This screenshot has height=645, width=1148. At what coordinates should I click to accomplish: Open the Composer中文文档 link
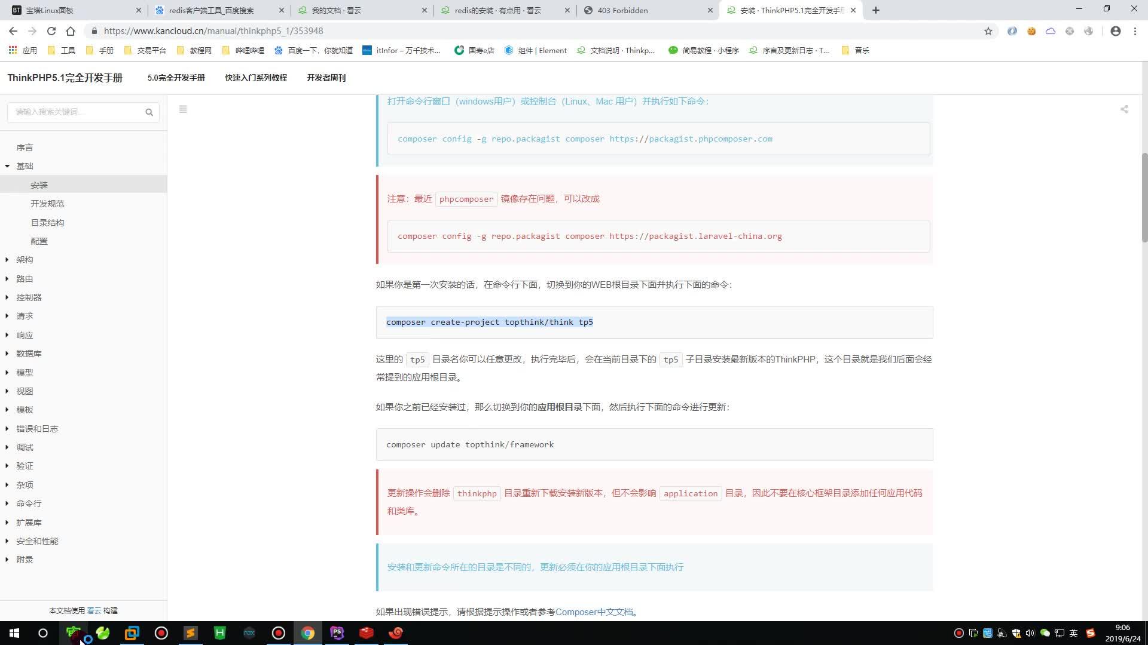pyautogui.click(x=594, y=612)
